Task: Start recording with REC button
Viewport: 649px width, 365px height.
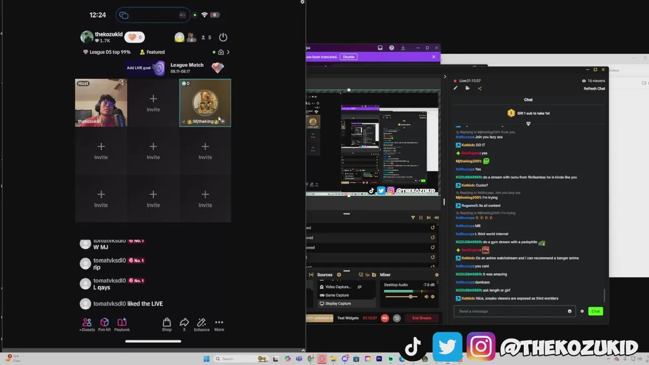Action: pyautogui.click(x=385, y=318)
